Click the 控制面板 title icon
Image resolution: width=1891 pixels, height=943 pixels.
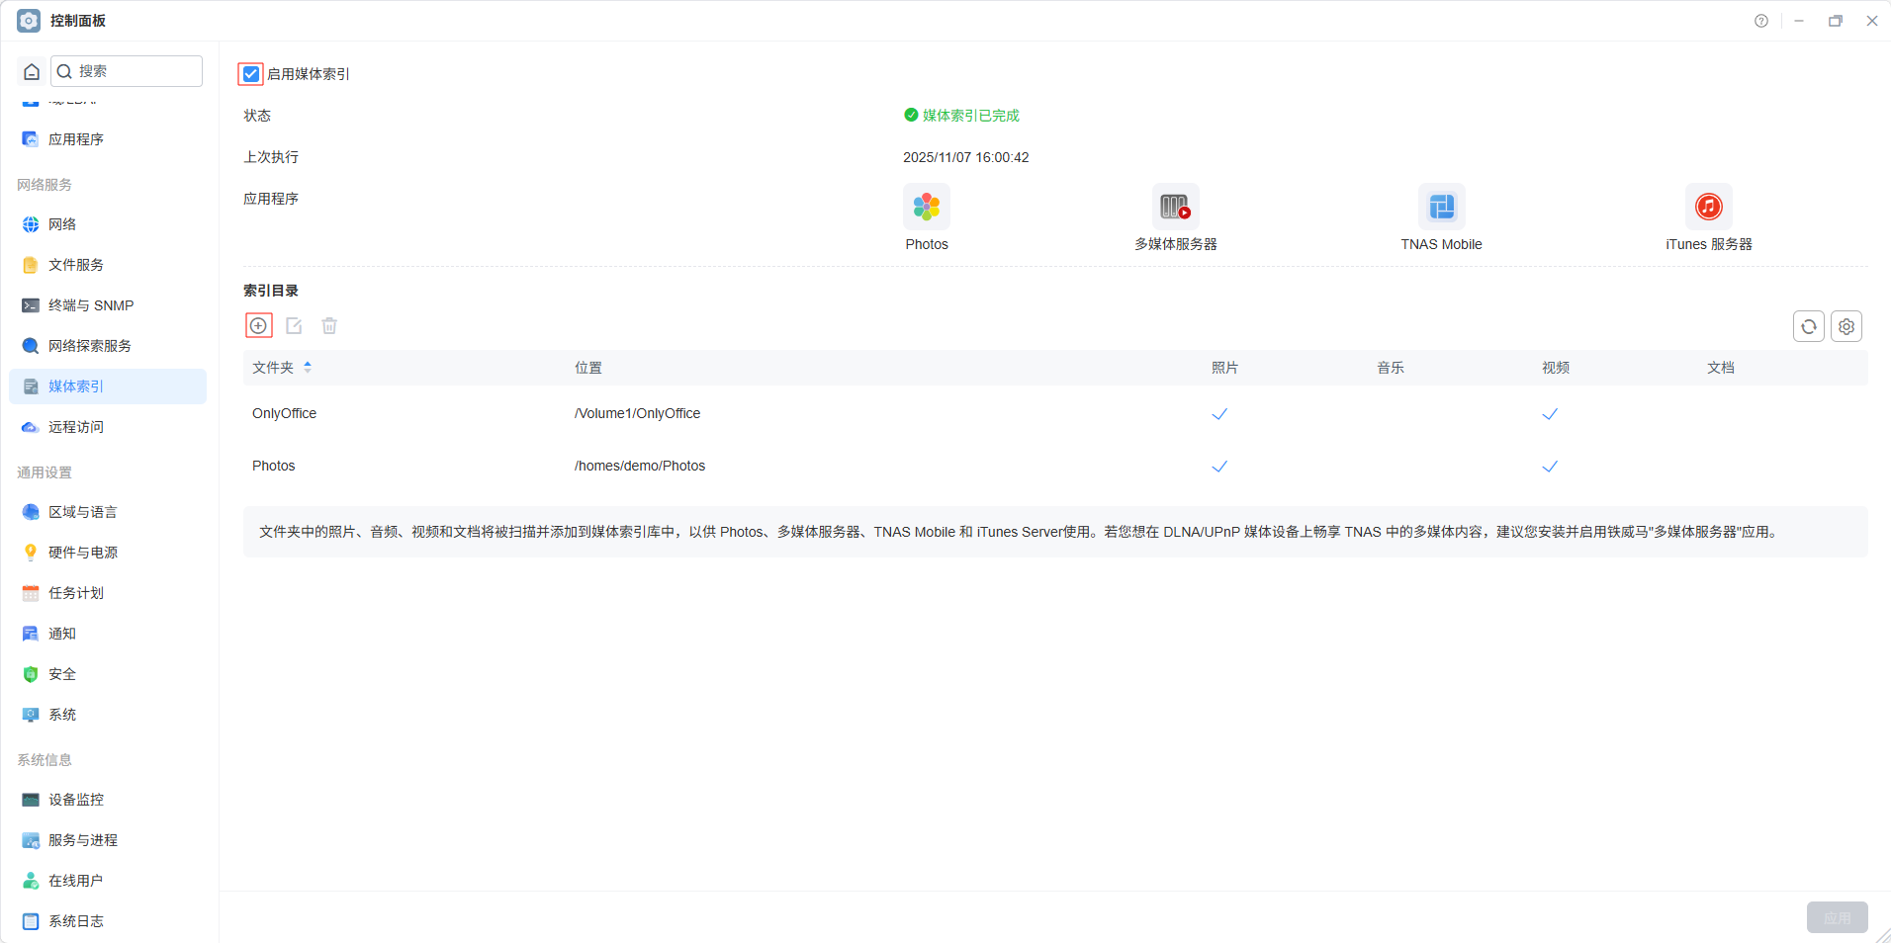30,21
